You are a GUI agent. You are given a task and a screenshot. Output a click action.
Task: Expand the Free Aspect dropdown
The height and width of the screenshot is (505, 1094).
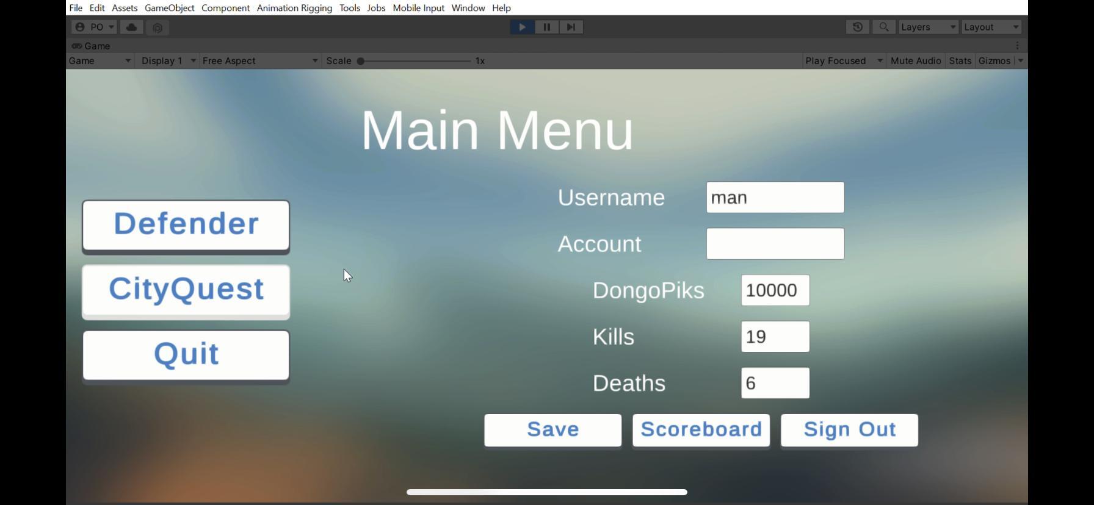tap(260, 61)
